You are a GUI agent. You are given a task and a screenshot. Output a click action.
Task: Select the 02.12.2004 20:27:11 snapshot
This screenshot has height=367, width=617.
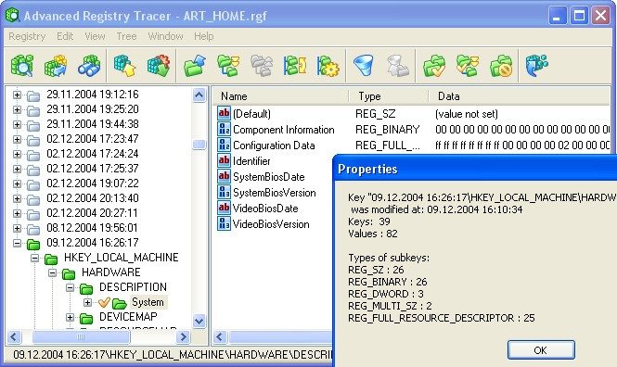[93, 213]
